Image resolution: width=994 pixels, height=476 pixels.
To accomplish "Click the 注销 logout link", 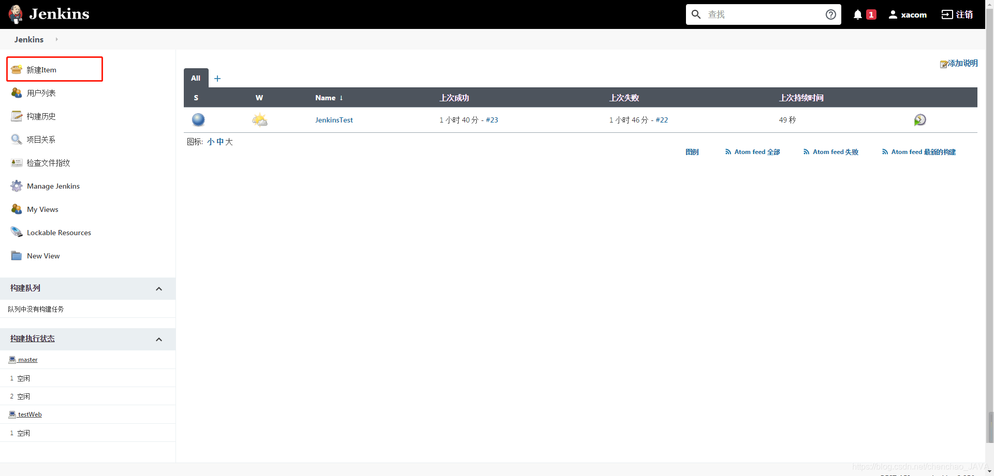I will pyautogui.click(x=964, y=14).
